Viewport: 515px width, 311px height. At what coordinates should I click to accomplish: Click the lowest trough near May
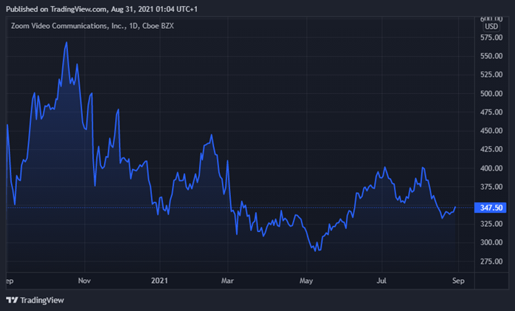[318, 251]
